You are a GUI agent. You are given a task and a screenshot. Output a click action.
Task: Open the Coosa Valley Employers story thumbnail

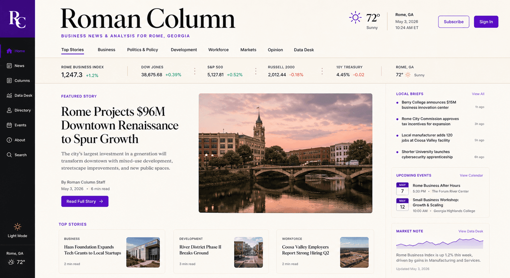pos(354,252)
